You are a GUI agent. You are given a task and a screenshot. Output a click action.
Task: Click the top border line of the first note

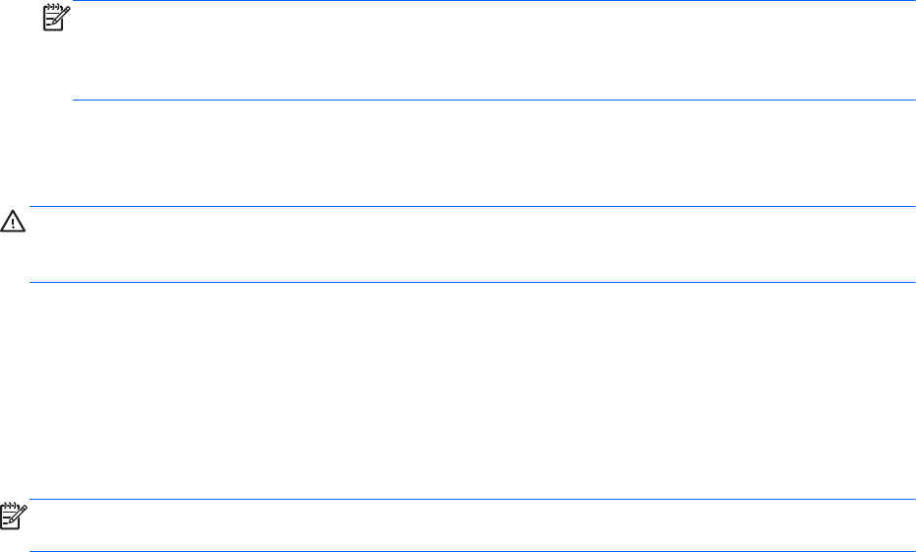coord(492,1)
